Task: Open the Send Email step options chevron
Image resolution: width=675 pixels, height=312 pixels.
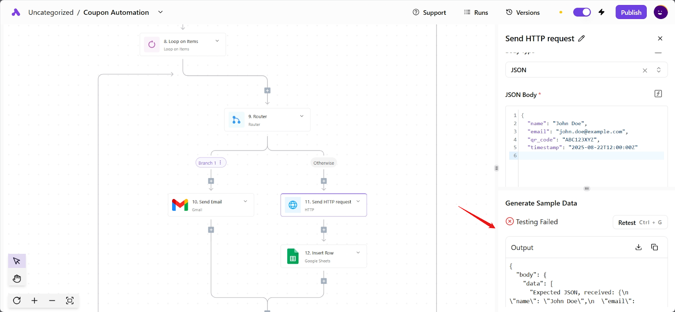Action: 245,201
